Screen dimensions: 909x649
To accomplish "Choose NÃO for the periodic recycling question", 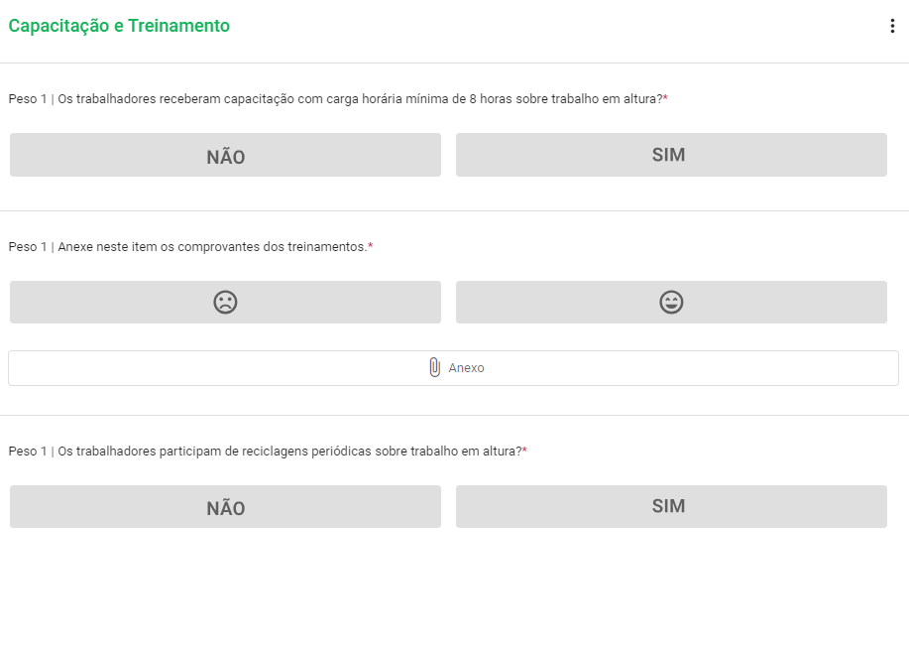I will click(x=225, y=506).
